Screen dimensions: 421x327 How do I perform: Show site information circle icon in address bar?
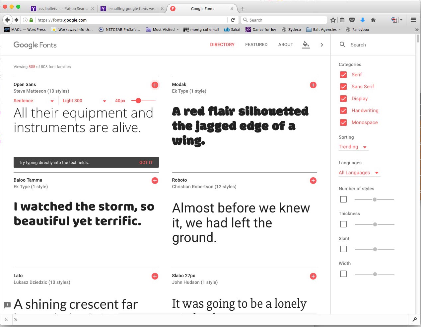25,20
